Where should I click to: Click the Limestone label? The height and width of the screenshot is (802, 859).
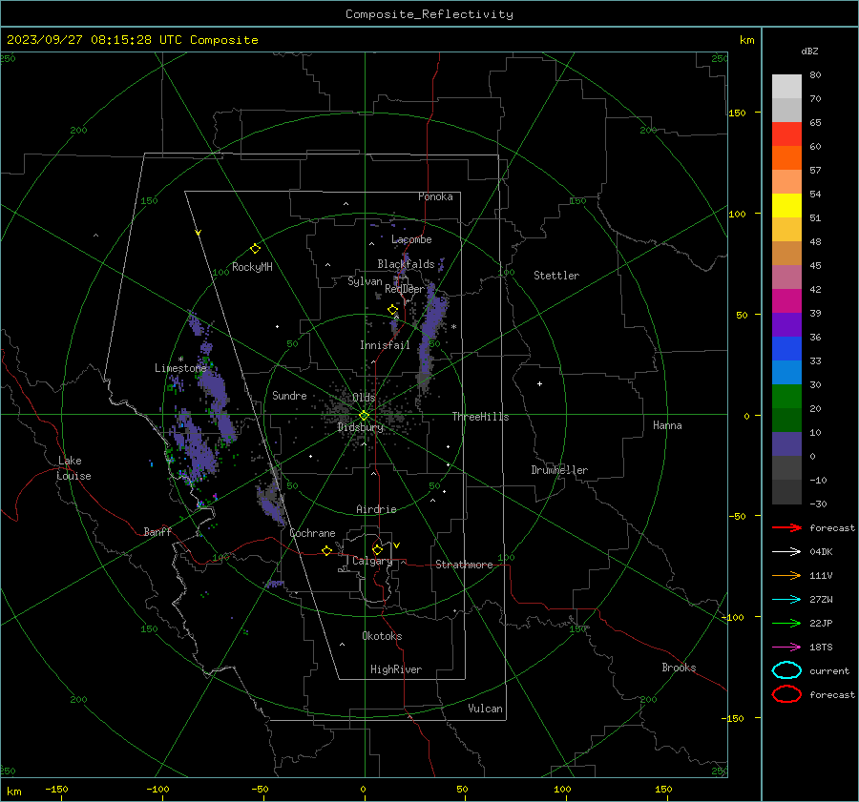tap(180, 368)
